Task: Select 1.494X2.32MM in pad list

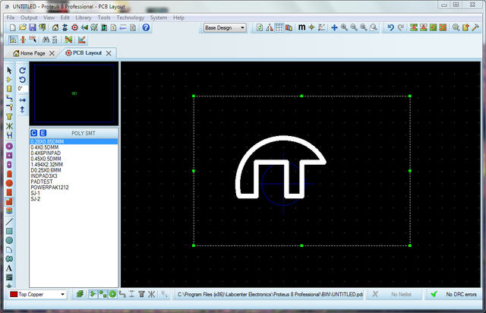Action: pos(74,164)
